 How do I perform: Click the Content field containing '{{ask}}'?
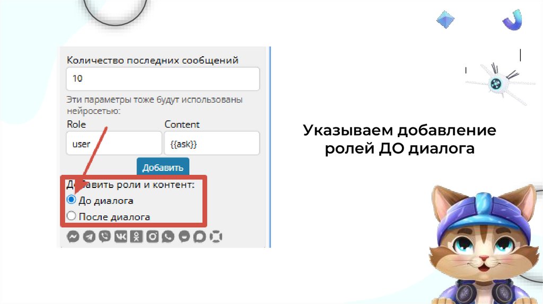pos(212,143)
